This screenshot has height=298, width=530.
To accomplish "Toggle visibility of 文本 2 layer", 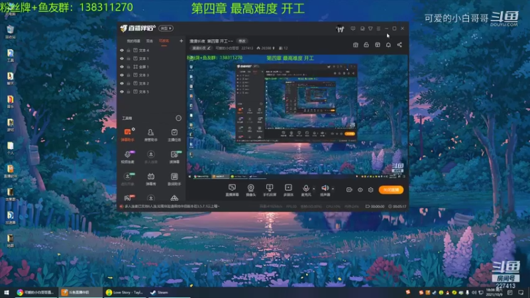I will [122, 83].
